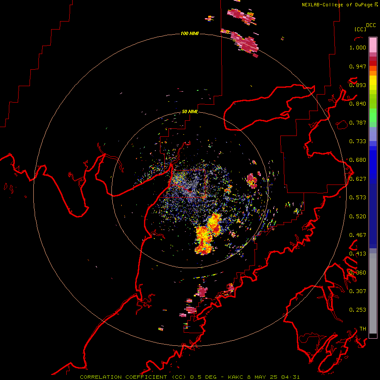Click the TH threshold label on the legend
Screen dimensions: 380x380
coord(363,329)
